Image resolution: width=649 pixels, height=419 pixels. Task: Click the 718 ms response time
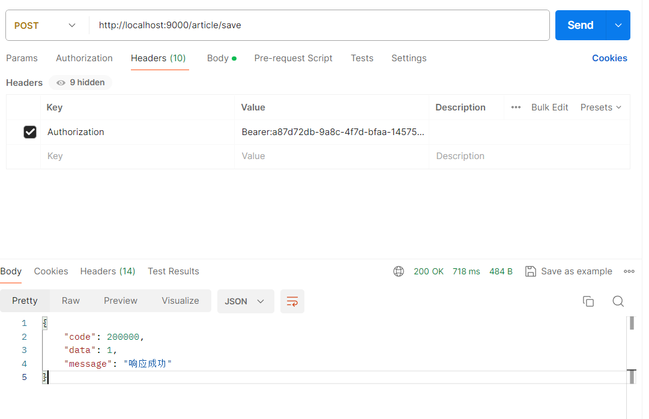point(466,271)
